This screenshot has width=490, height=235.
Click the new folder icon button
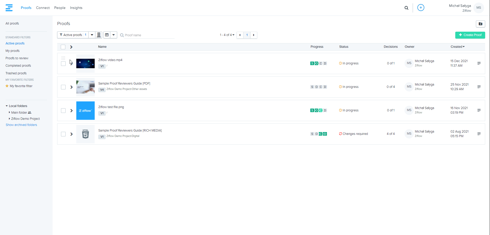click(481, 24)
